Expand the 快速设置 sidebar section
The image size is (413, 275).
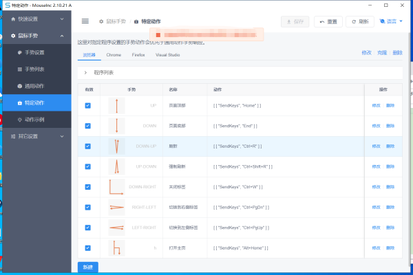click(37, 19)
